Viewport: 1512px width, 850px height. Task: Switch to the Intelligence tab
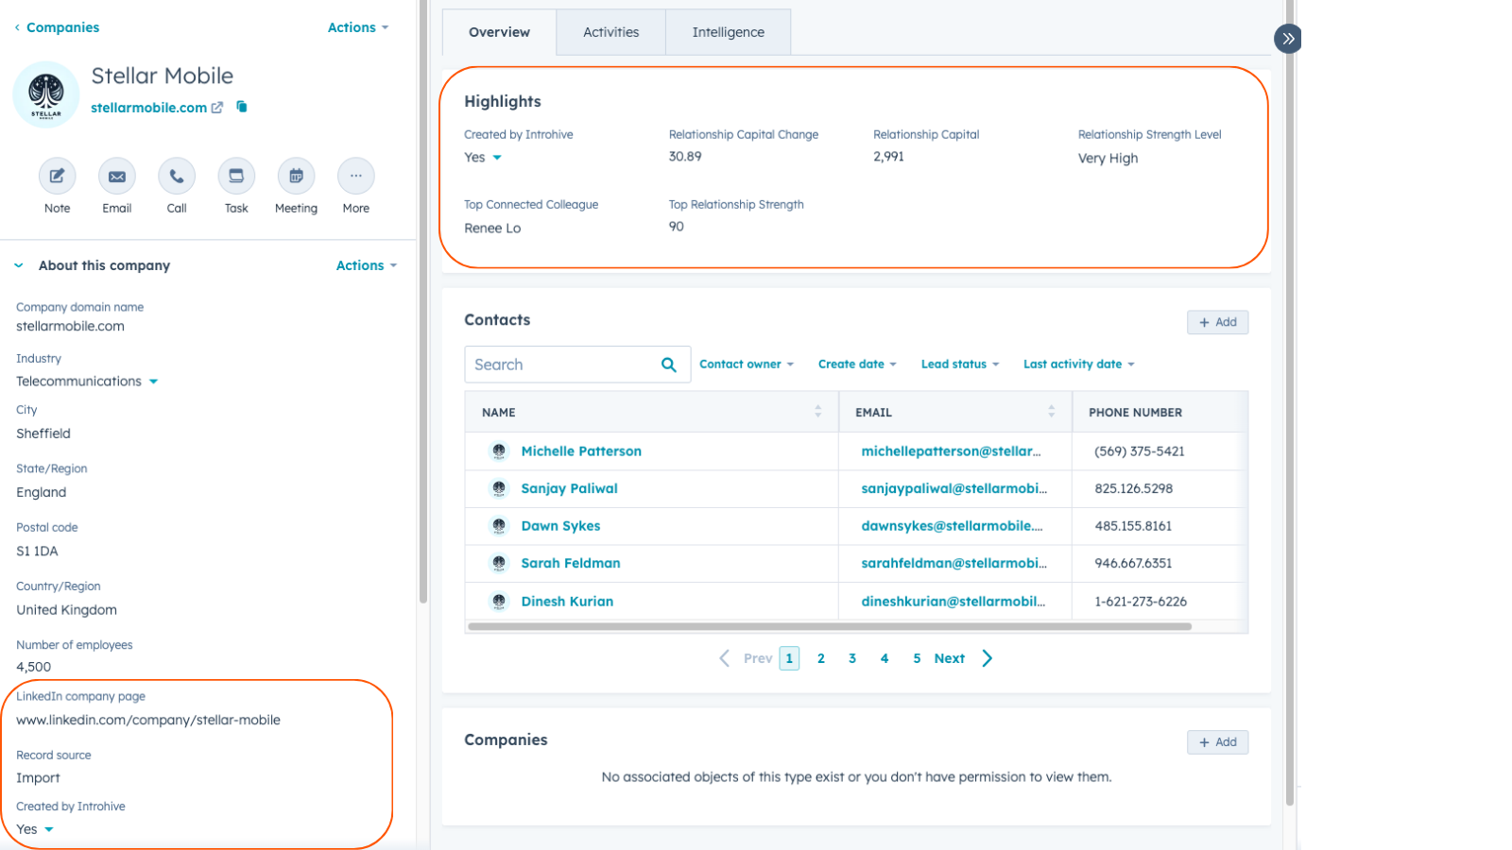tap(728, 32)
